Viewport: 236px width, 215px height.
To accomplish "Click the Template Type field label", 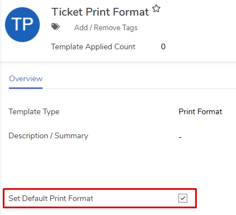I will pyautogui.click(x=34, y=112).
